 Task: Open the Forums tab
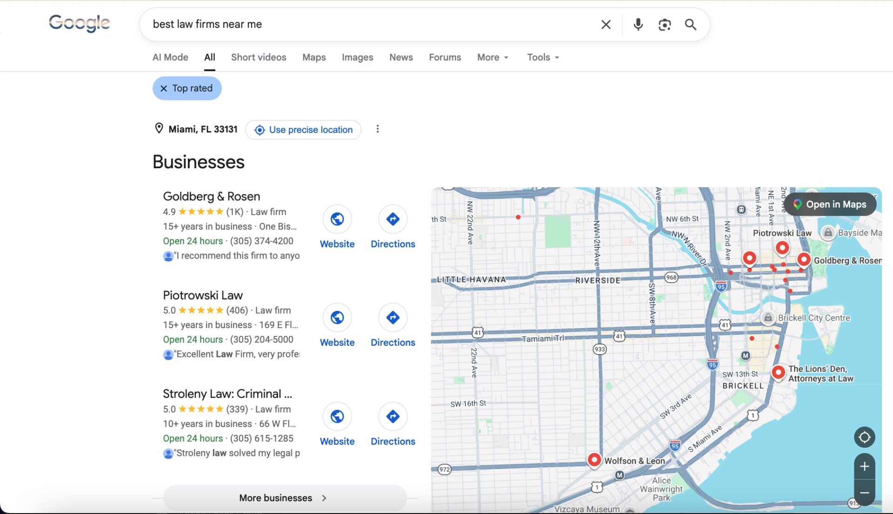(445, 57)
